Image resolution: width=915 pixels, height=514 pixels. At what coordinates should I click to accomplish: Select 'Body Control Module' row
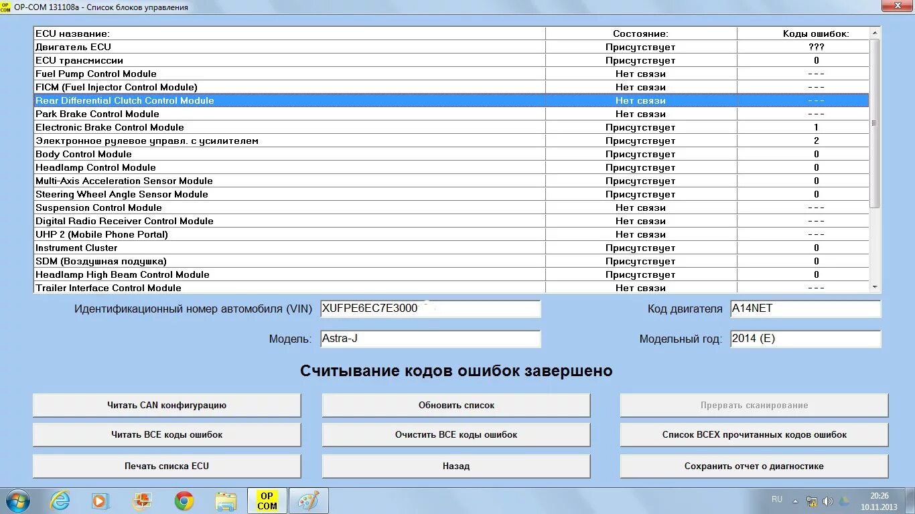pyautogui.click(x=451, y=154)
